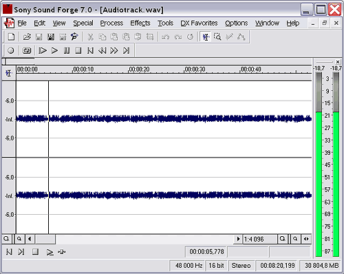
Task: Click the Render As icon
Action: (63, 36)
